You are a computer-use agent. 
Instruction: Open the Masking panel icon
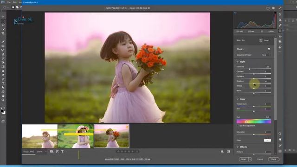pyautogui.click(x=280, y=31)
